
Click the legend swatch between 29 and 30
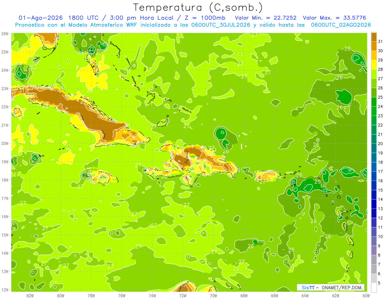coord(374,55)
